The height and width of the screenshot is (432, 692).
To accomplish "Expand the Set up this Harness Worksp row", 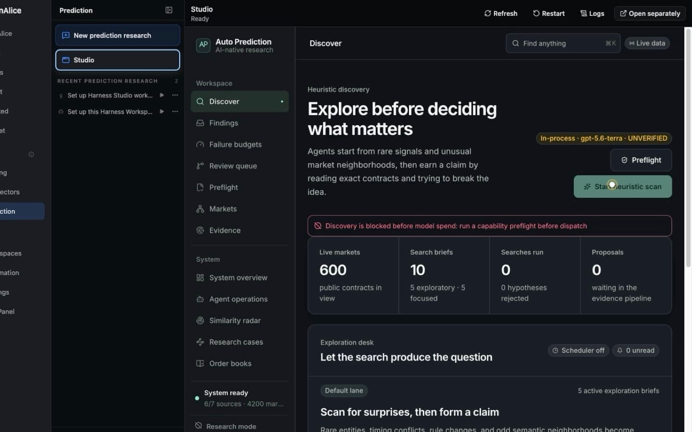I will pyautogui.click(x=162, y=111).
